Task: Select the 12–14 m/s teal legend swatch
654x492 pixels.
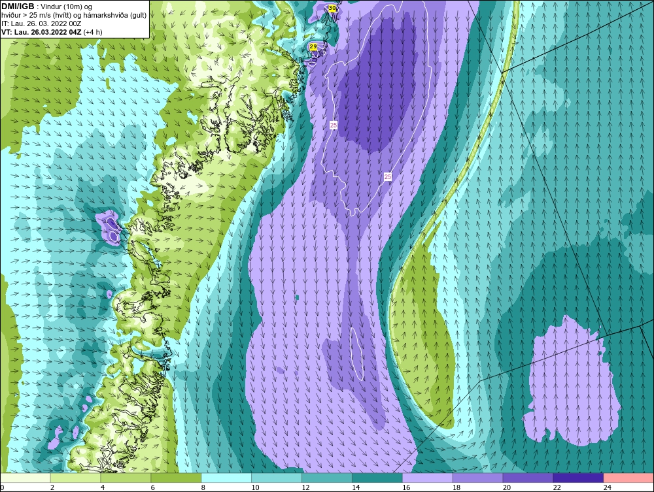Action: (x=326, y=478)
